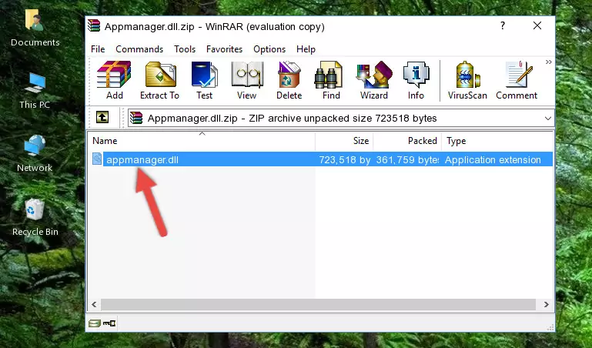
Task: Show archive Info
Action: [416, 80]
